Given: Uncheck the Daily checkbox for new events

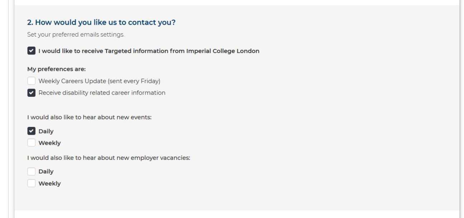Looking at the screenshot, I should coord(32,131).
